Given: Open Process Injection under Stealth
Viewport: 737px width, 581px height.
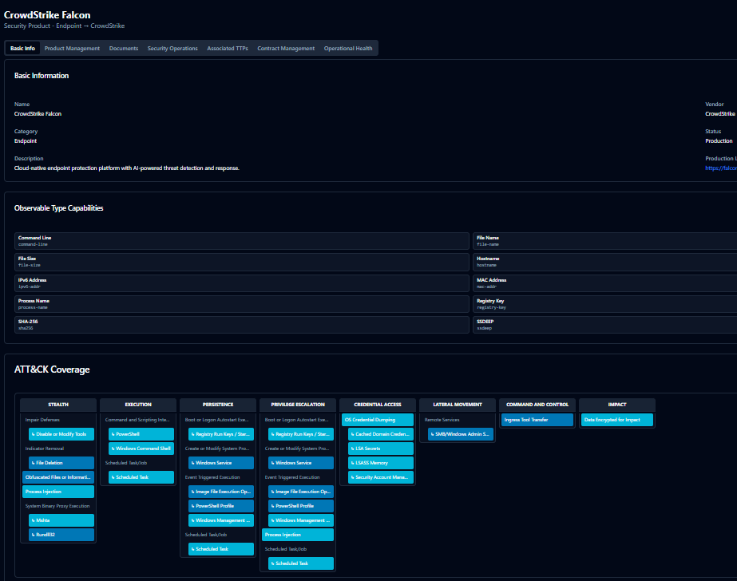Looking at the screenshot, I should click(58, 492).
